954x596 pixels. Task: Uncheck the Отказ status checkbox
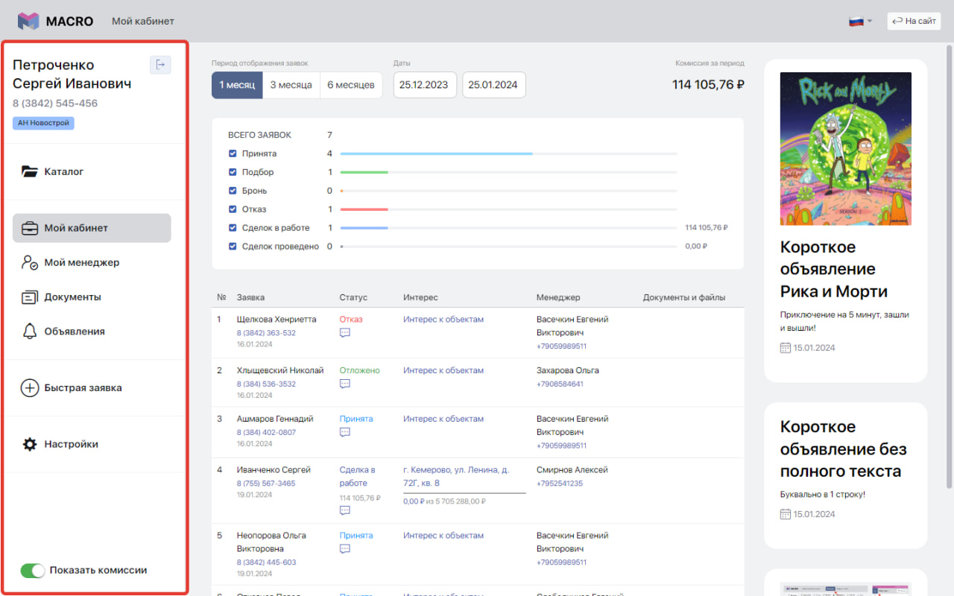(x=233, y=209)
